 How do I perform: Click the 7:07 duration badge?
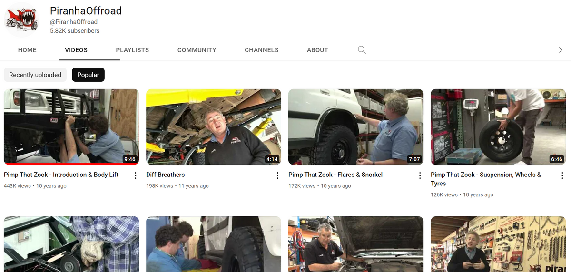(x=414, y=159)
